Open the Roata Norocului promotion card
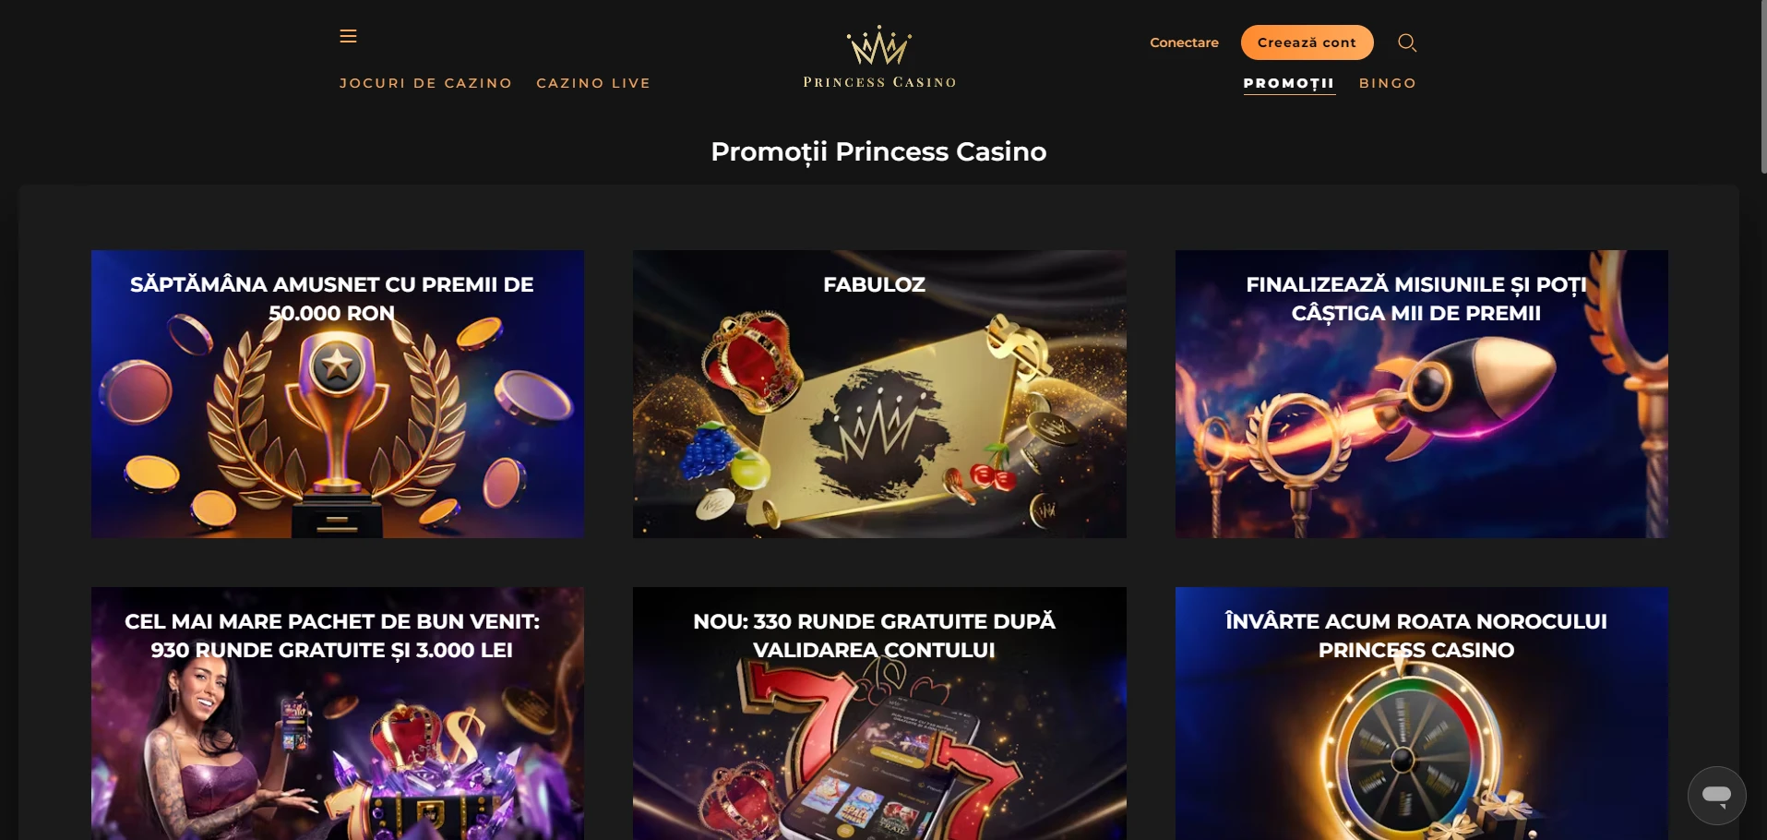Image resolution: width=1767 pixels, height=840 pixels. pos(1421,714)
